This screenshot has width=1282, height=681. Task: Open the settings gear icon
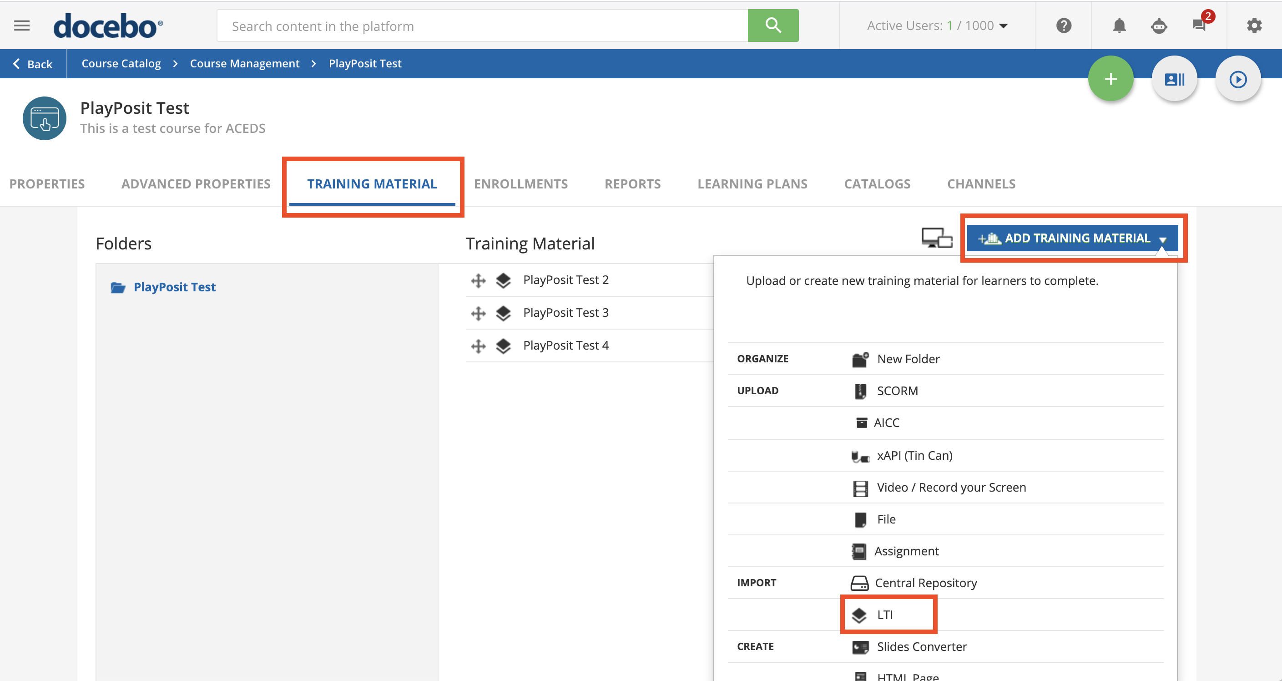(1254, 25)
